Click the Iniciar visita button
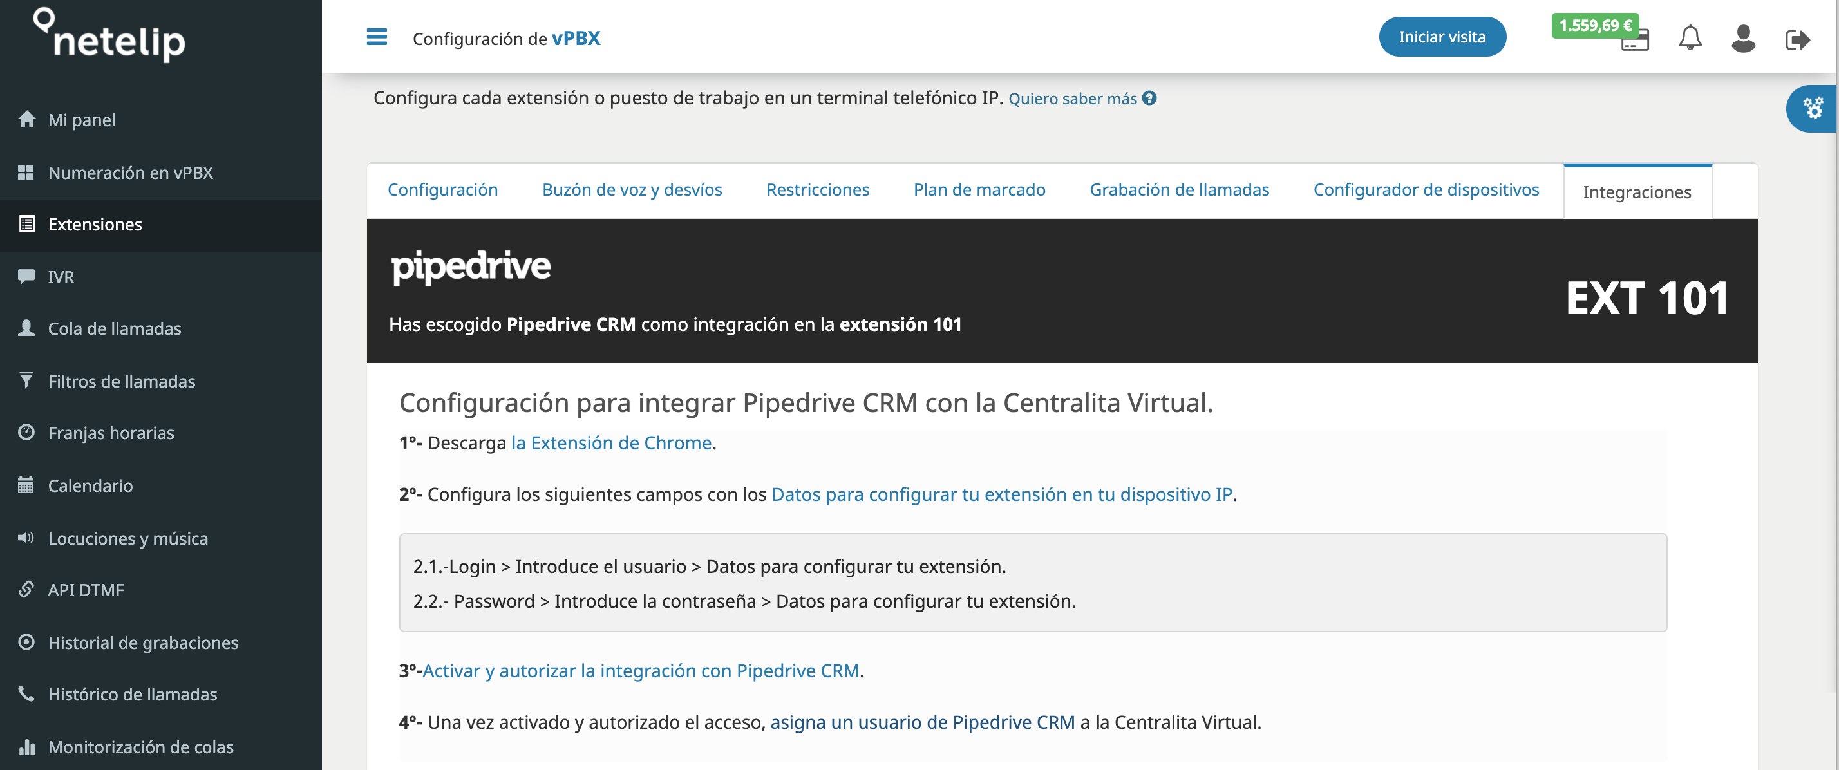 [x=1442, y=37]
